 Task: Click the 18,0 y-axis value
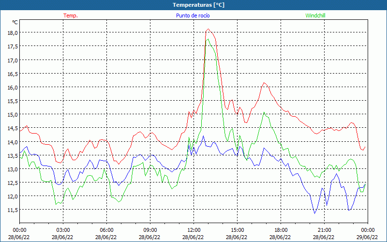12,33
